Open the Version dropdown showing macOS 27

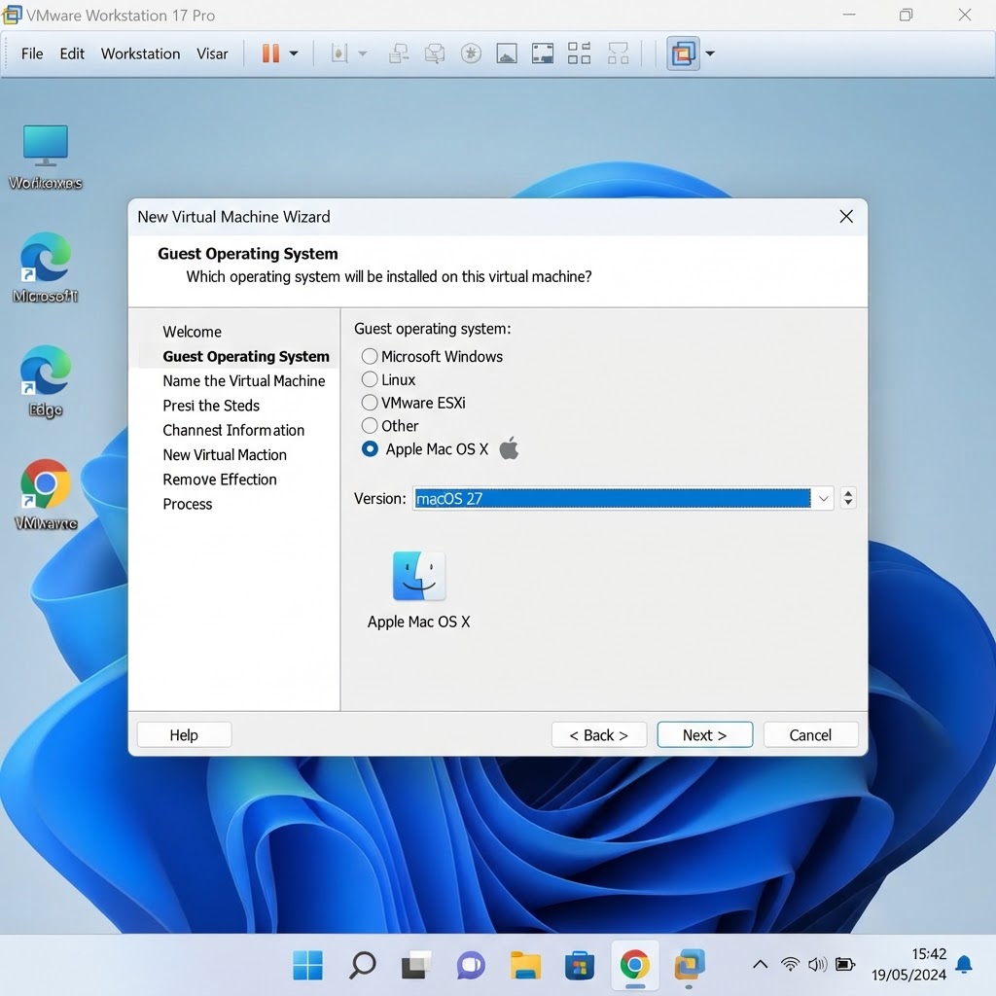622,499
